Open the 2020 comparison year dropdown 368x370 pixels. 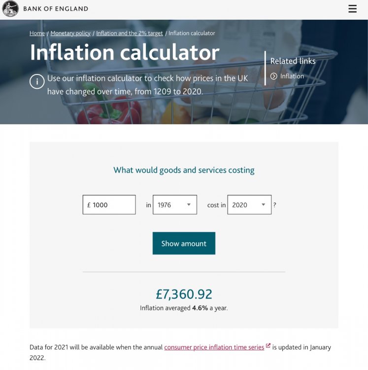coord(249,205)
